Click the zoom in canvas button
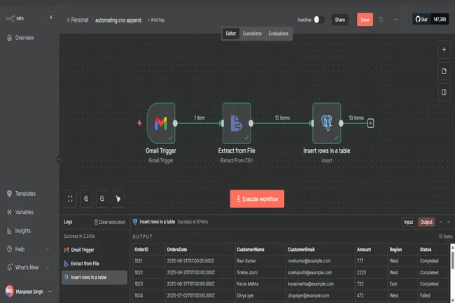 (86, 199)
